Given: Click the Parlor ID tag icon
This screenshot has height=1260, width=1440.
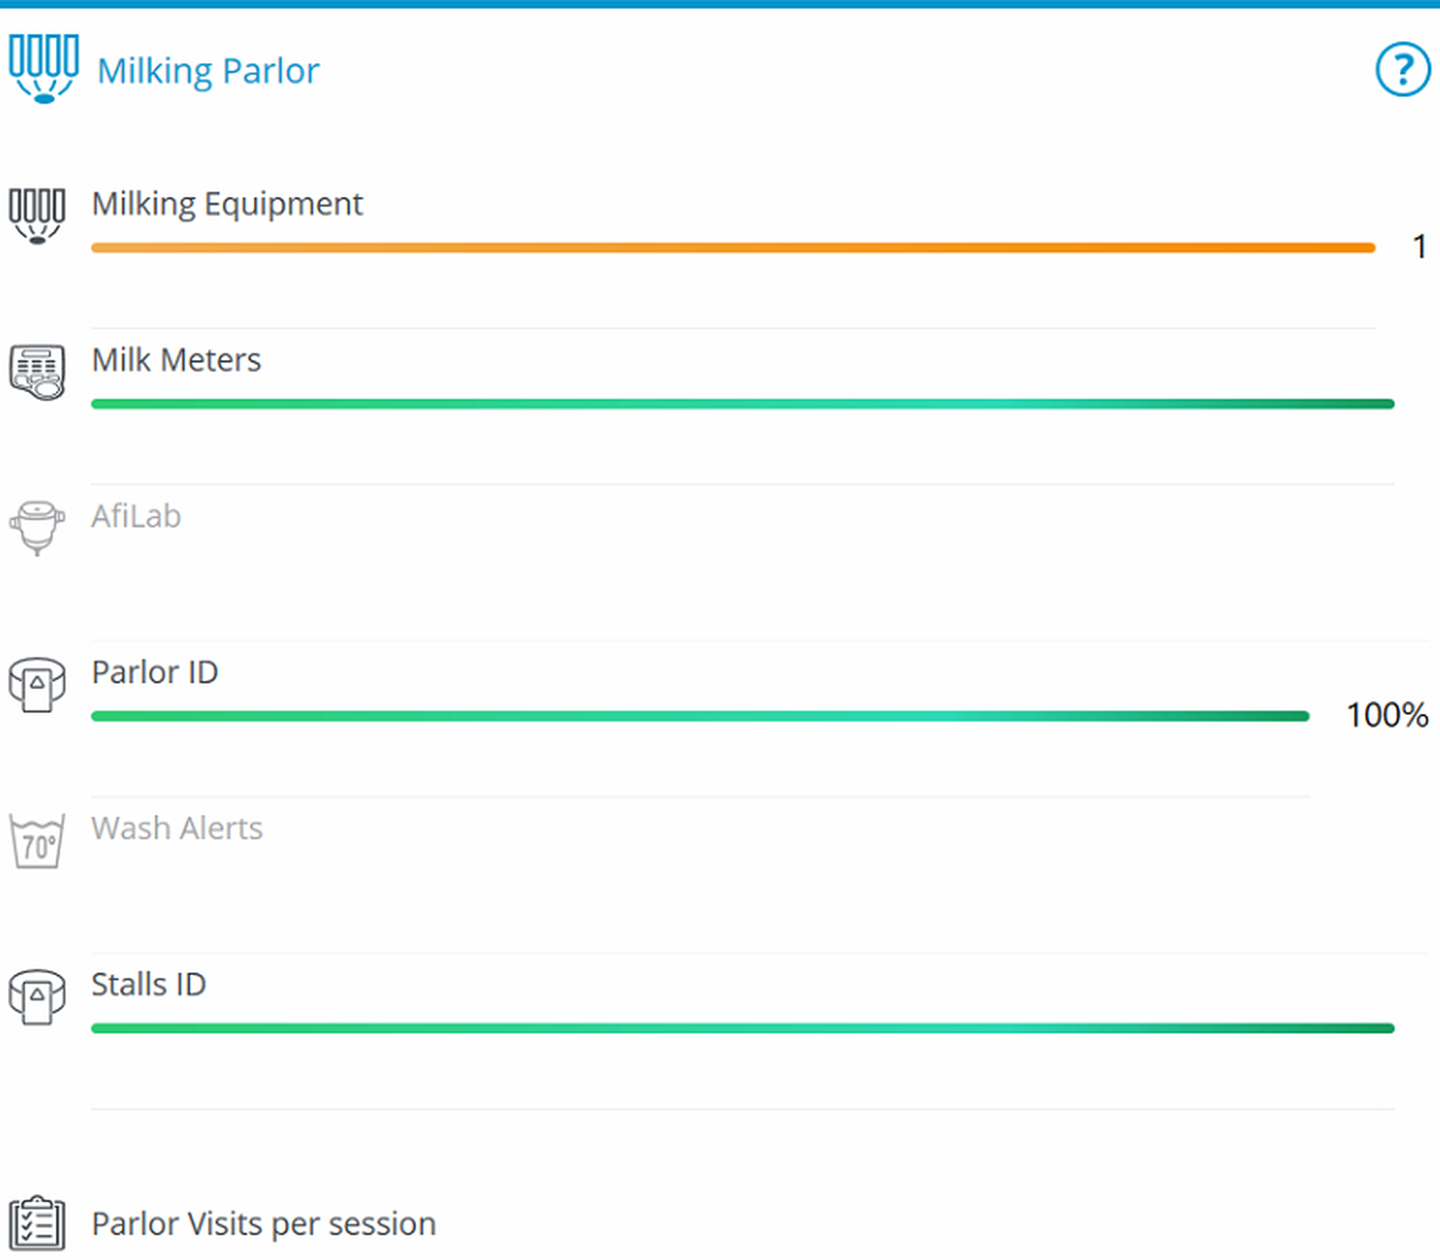Looking at the screenshot, I should pyautogui.click(x=38, y=684).
